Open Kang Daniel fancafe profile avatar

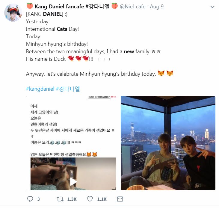click(13, 13)
